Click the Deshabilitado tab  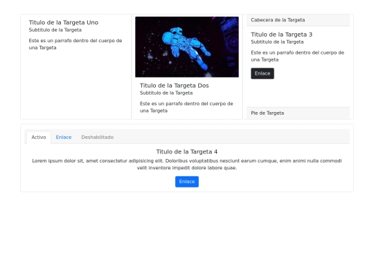(98, 138)
